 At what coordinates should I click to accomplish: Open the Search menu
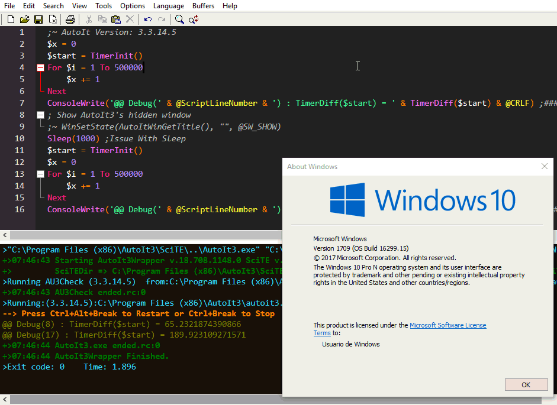pyautogui.click(x=53, y=6)
